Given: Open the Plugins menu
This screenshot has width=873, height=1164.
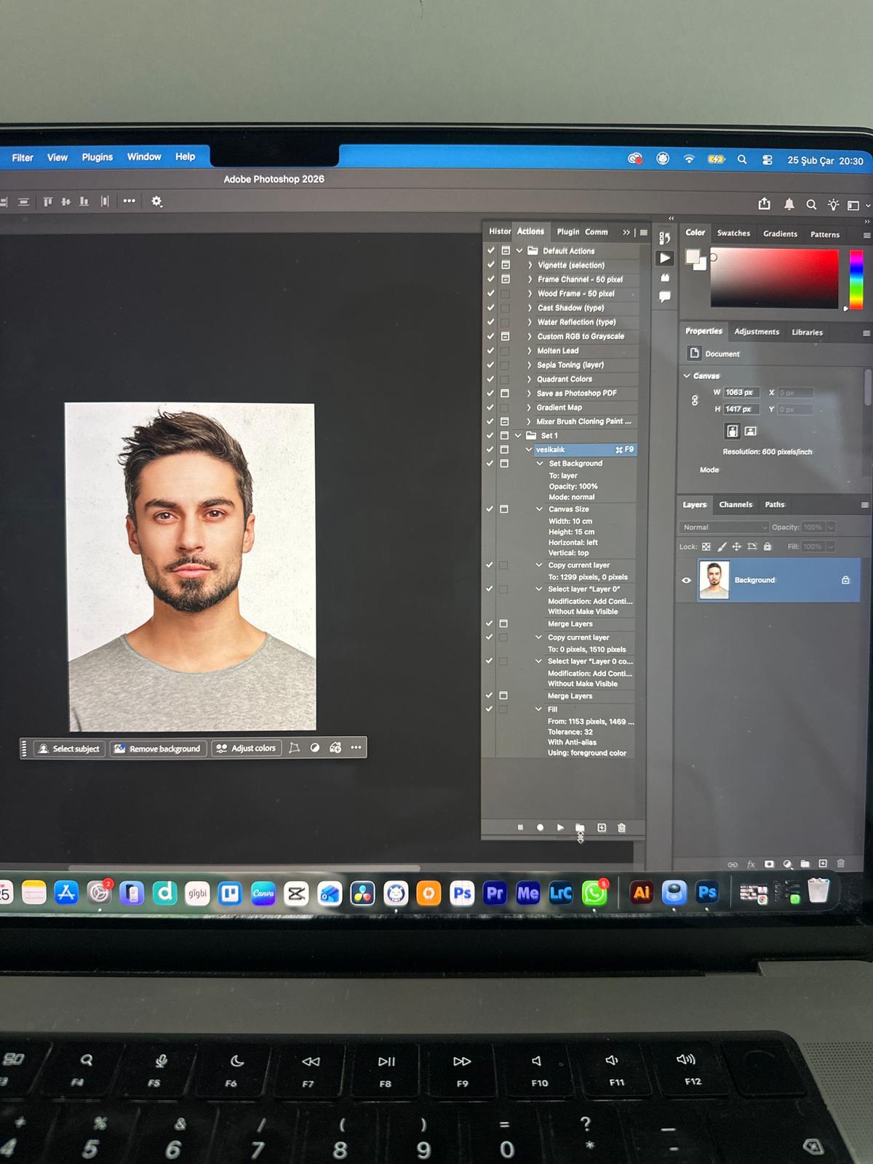Looking at the screenshot, I should coord(97,157).
